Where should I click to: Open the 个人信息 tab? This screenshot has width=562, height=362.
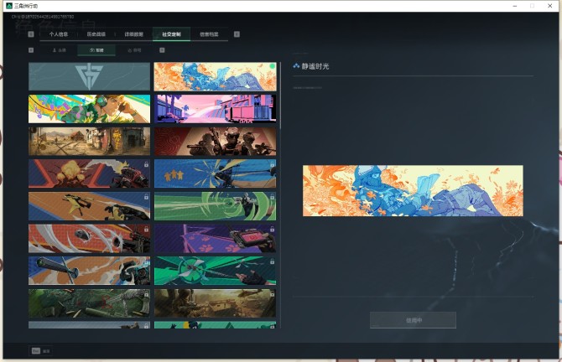(59, 34)
